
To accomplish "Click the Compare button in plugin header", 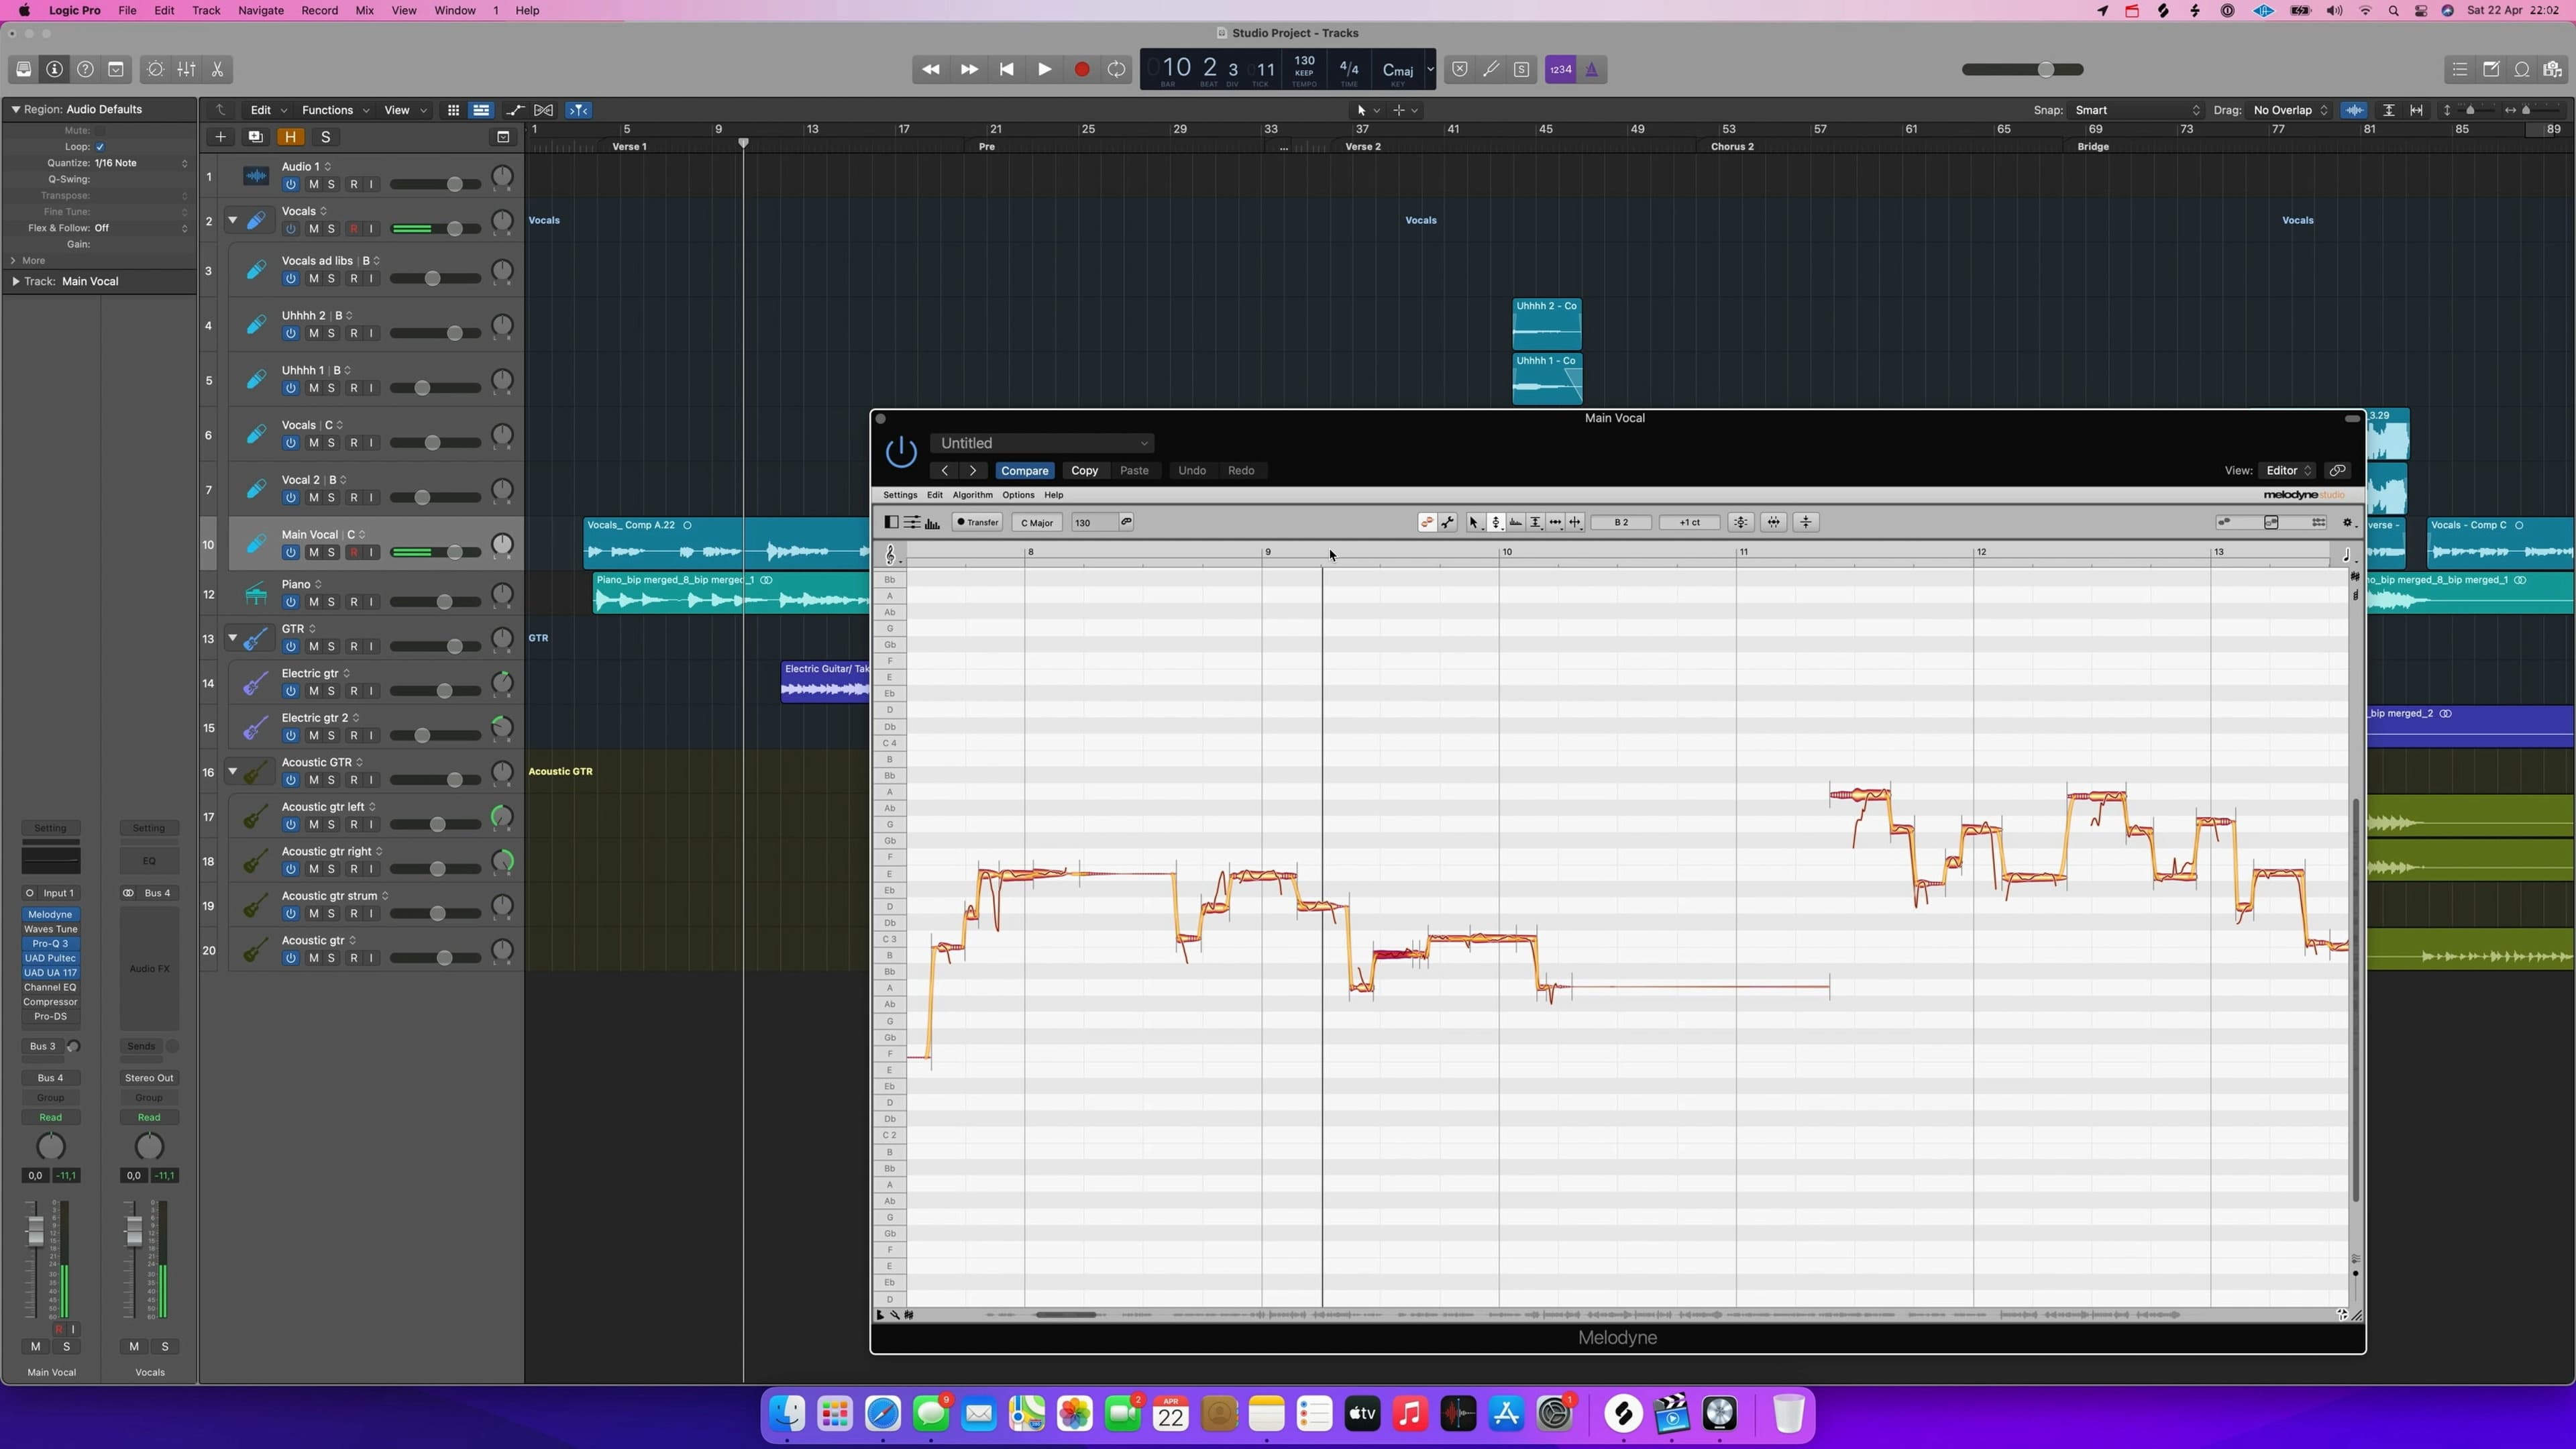I will [x=1024, y=470].
